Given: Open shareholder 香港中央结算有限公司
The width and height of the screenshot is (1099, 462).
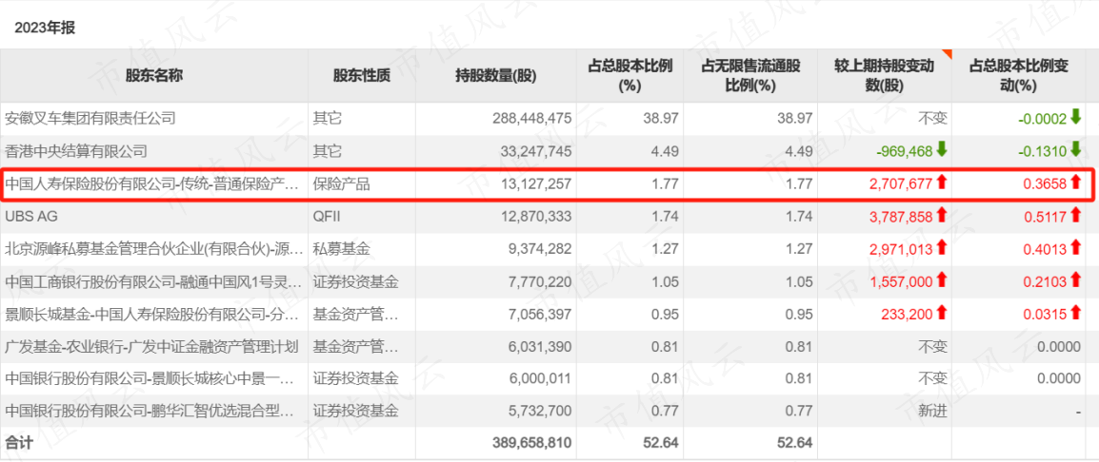Looking at the screenshot, I should (76, 150).
